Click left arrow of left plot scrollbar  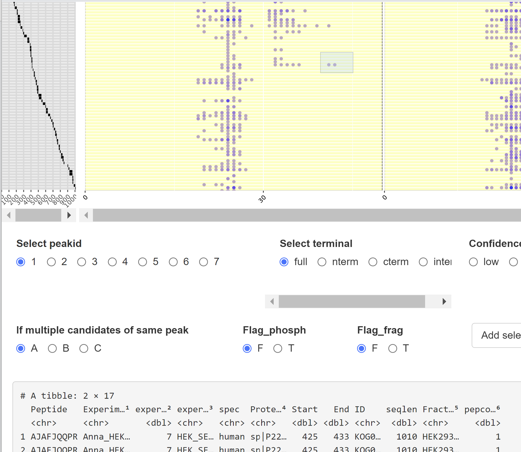tap(9, 215)
